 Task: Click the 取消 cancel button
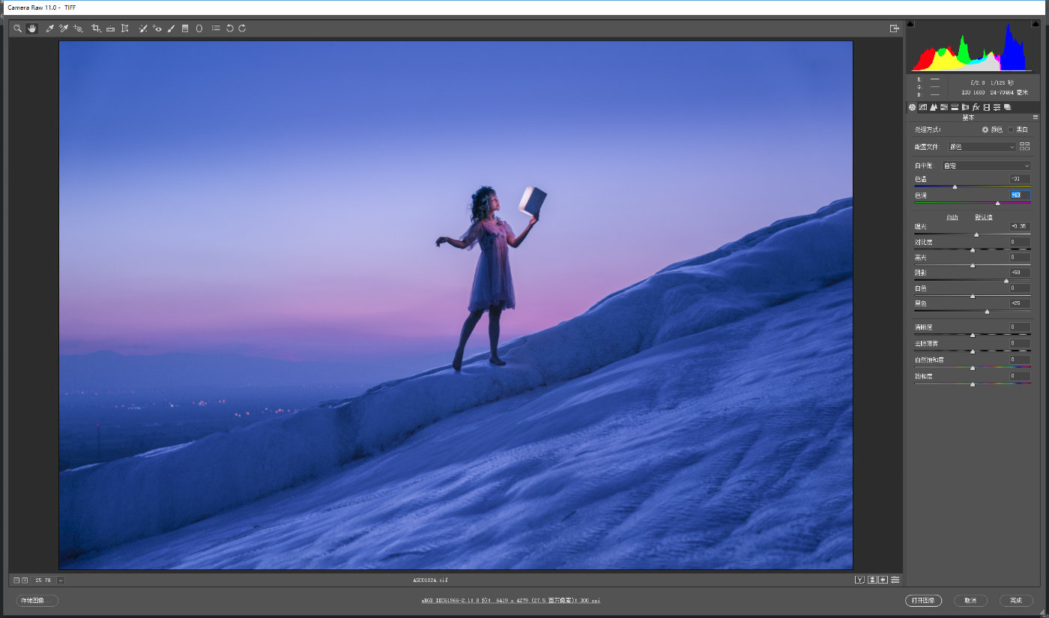[970, 601]
